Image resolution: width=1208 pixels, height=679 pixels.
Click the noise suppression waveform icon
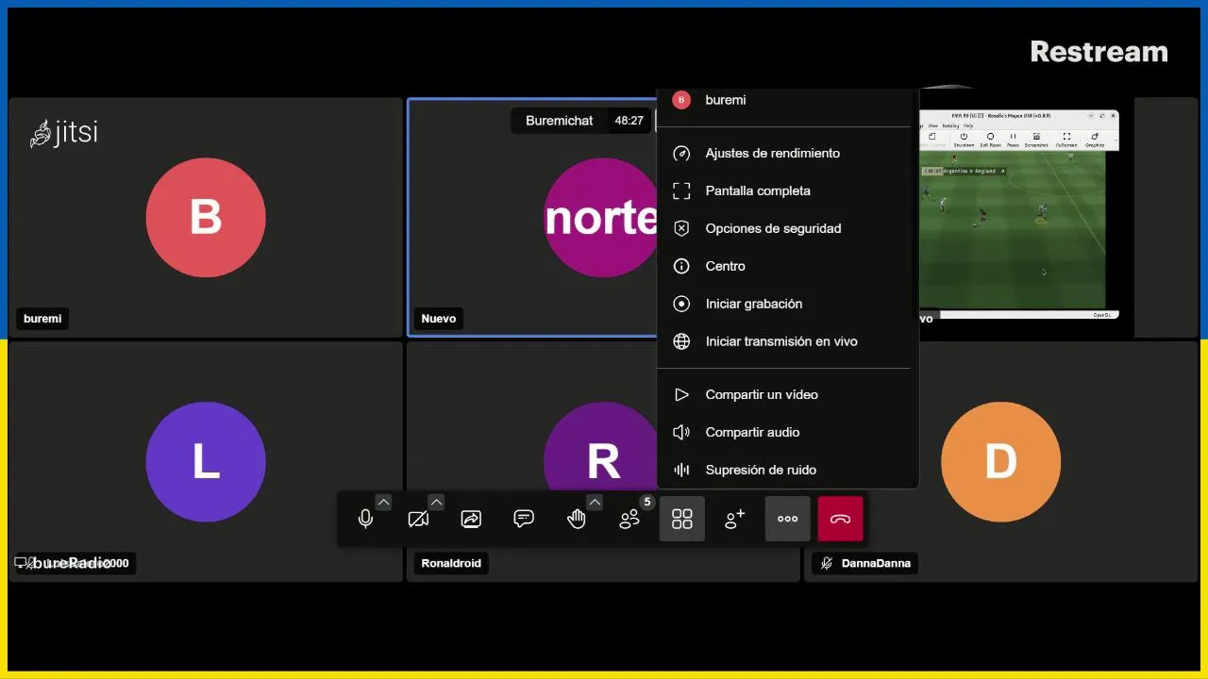point(681,470)
